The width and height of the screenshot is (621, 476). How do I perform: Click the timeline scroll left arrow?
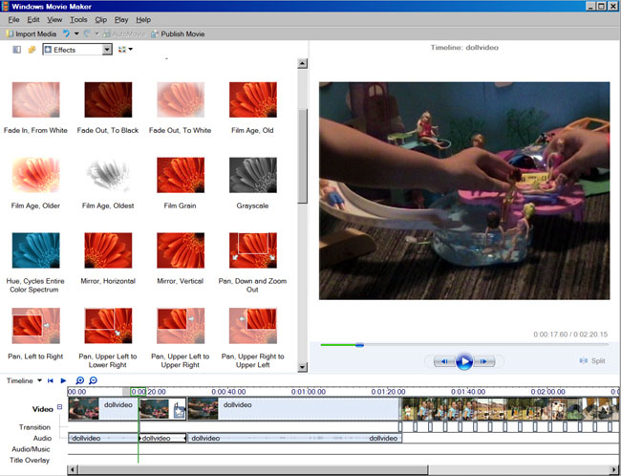pos(73,470)
